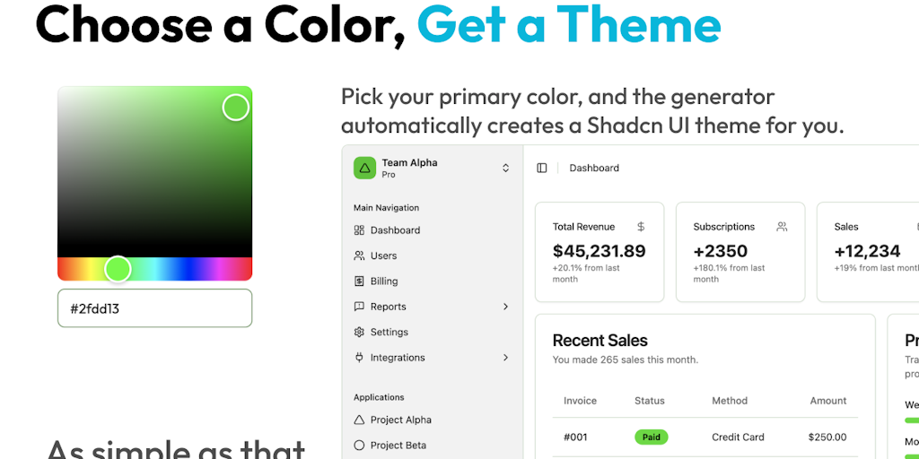Click the Dashboard breadcrumb text

[x=594, y=168]
